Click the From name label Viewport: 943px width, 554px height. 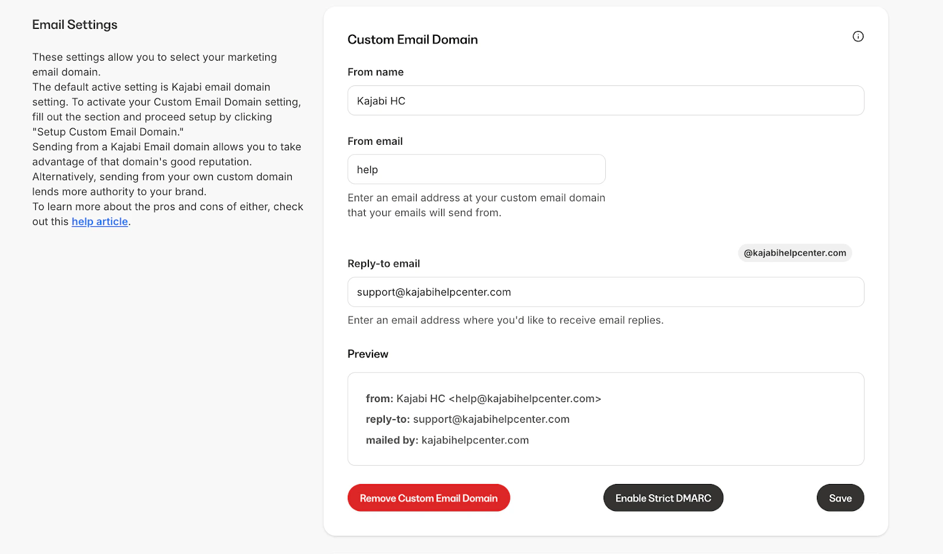click(x=375, y=72)
